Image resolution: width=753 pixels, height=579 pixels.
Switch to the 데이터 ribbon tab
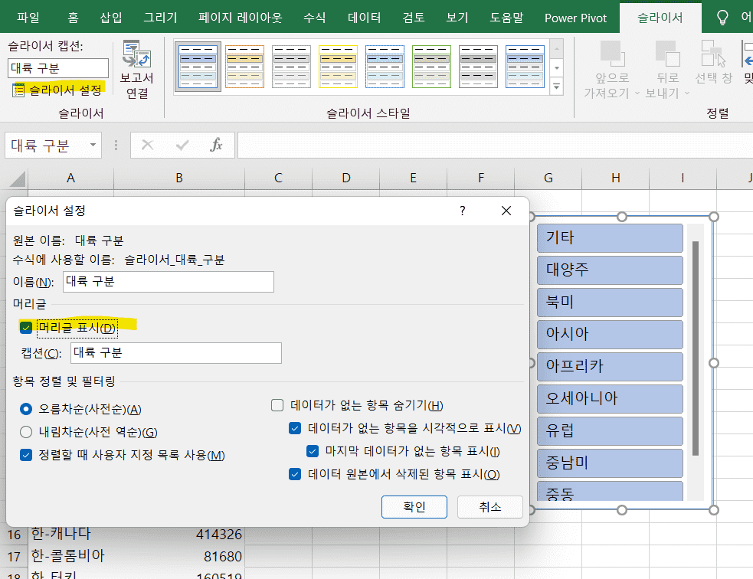tap(364, 18)
